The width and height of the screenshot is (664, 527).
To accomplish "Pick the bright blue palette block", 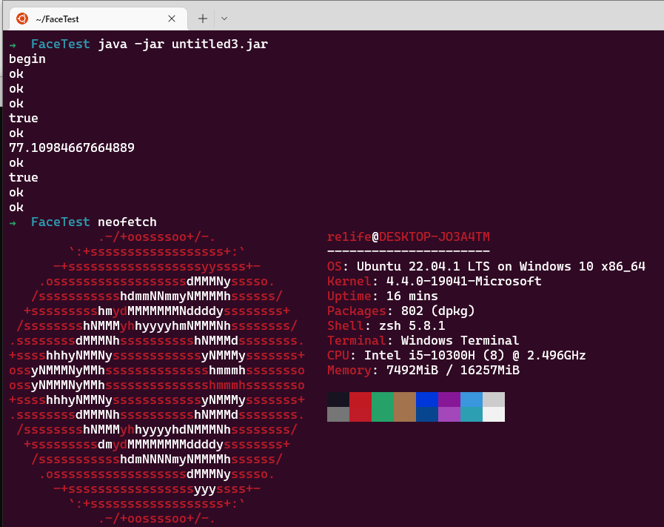I will (427, 400).
